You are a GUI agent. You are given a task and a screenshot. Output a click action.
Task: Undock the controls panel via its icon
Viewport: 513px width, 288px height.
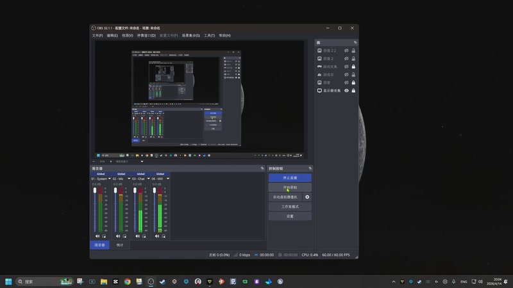310,168
